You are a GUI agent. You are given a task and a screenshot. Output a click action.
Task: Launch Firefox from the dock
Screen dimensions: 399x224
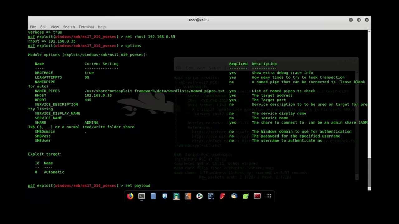130,196
